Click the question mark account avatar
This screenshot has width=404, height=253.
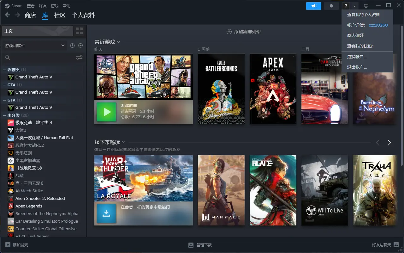click(x=346, y=6)
